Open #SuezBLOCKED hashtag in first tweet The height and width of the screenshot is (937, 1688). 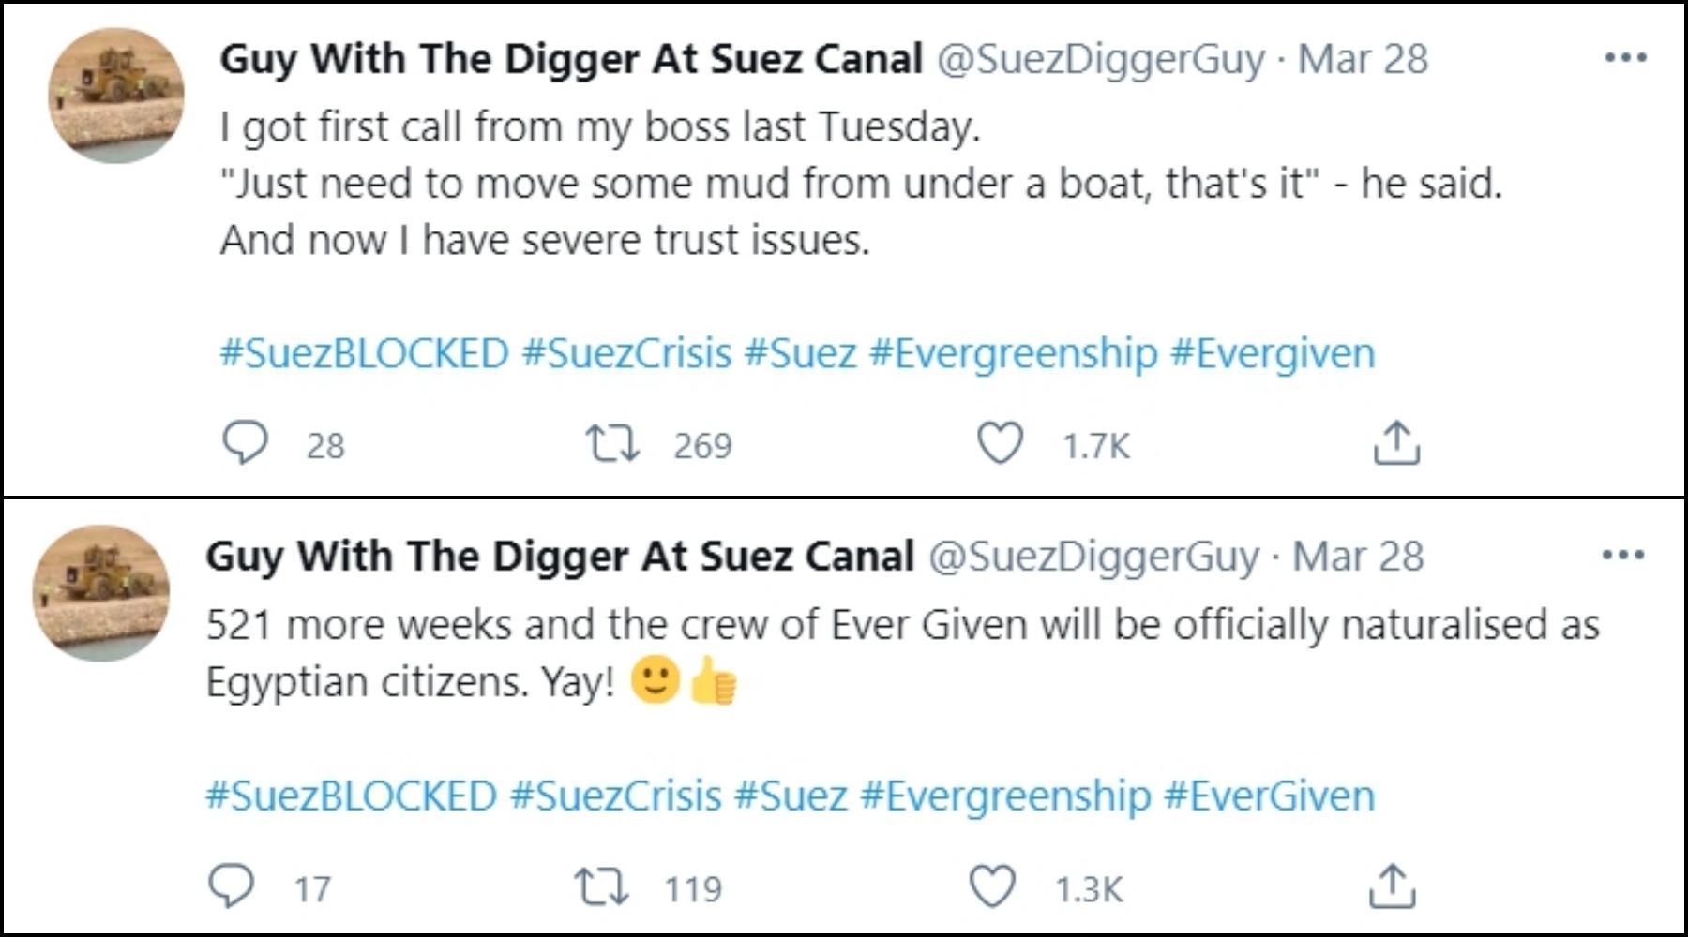coord(365,354)
